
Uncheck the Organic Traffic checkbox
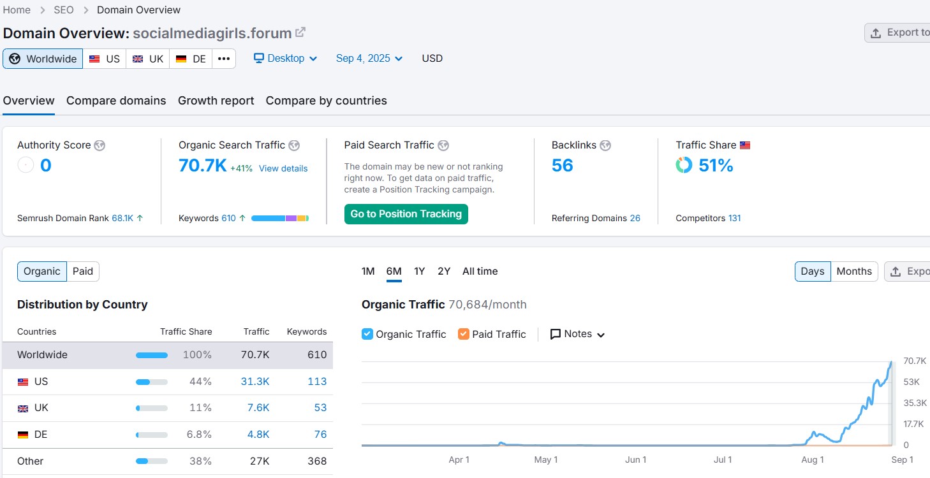pyautogui.click(x=367, y=334)
